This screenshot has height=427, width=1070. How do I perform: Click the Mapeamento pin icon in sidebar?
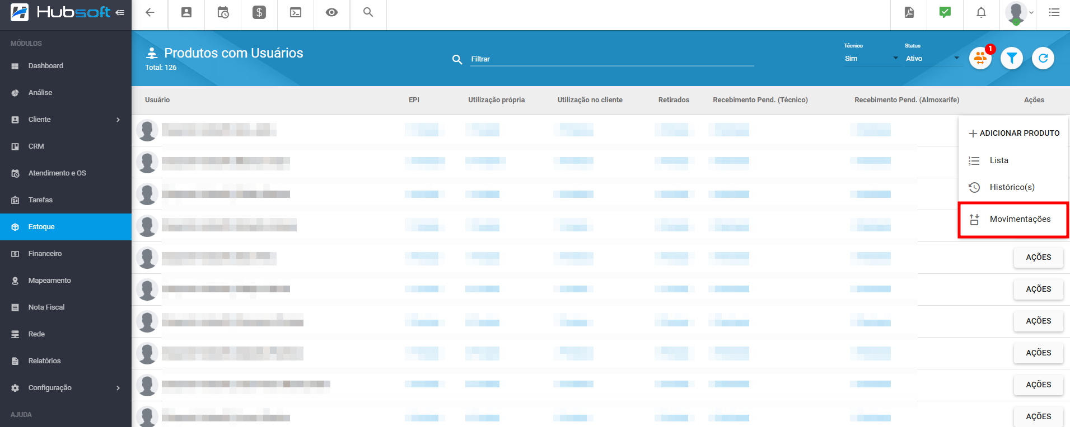click(15, 281)
